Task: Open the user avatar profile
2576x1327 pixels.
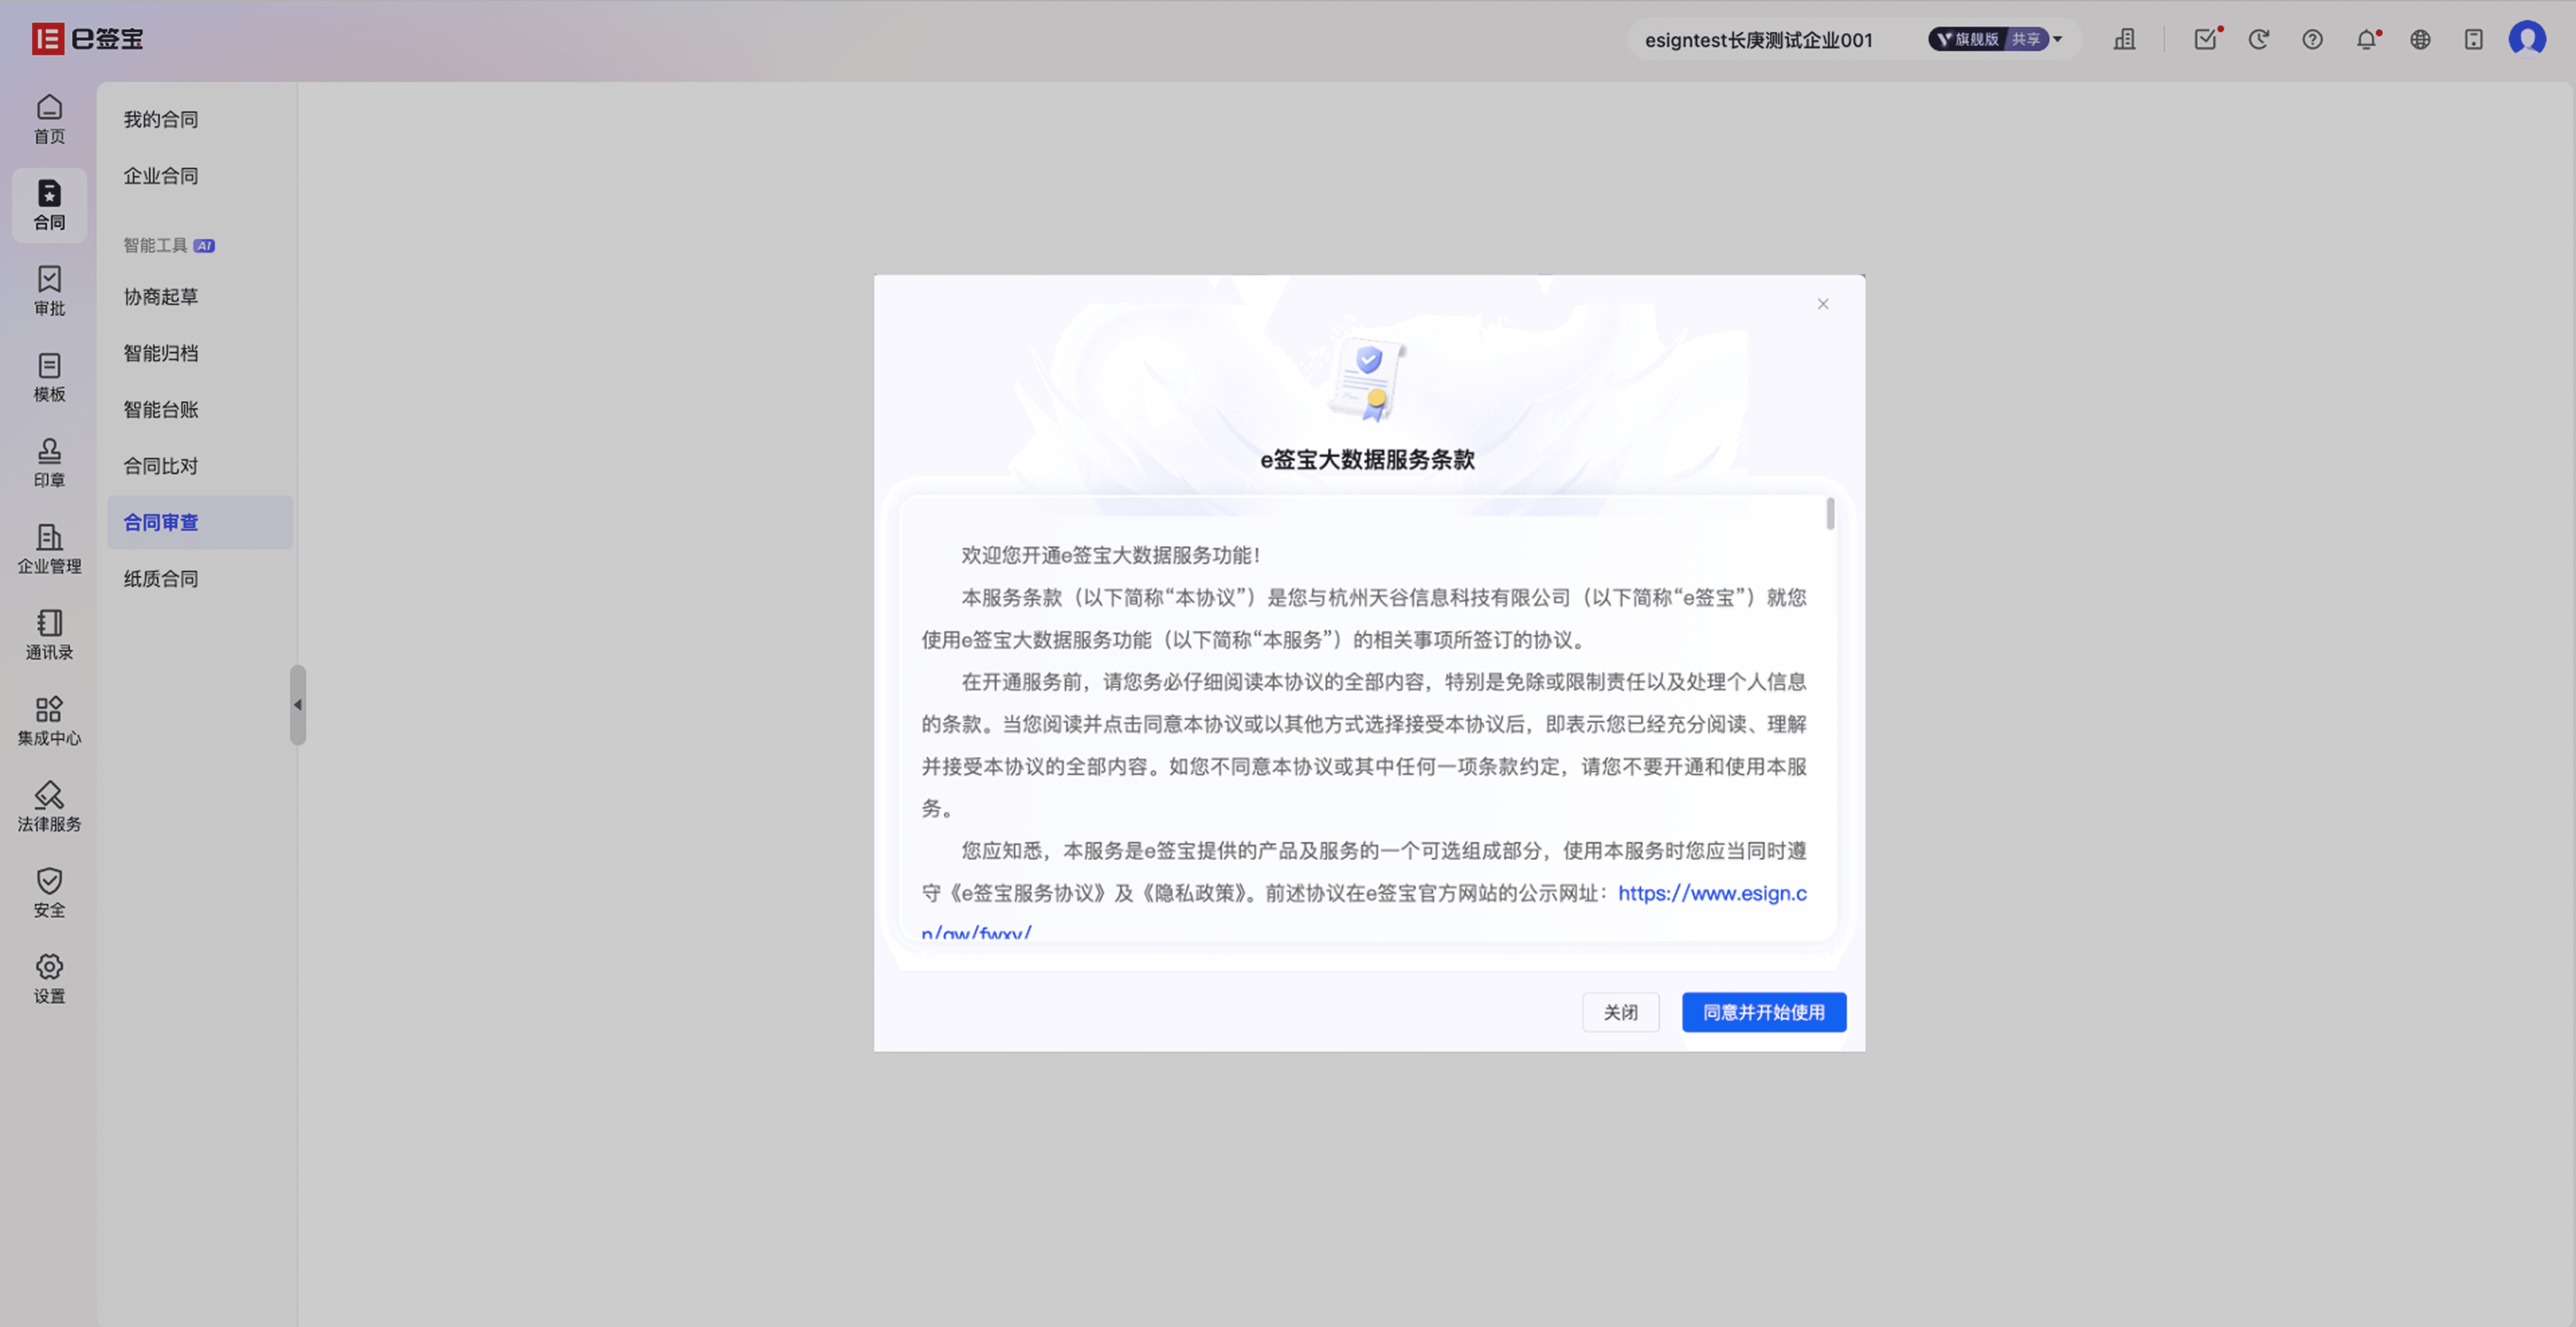Action: tap(2527, 39)
